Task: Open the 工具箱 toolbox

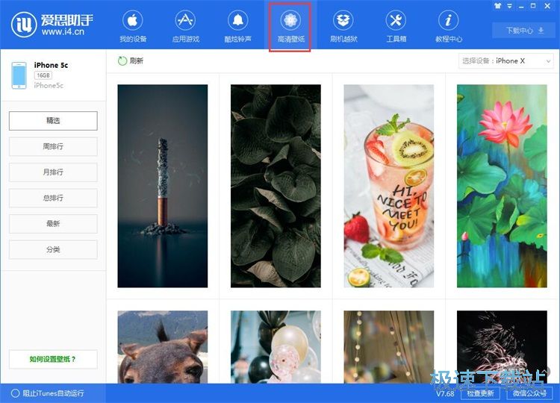Action: pos(396,27)
